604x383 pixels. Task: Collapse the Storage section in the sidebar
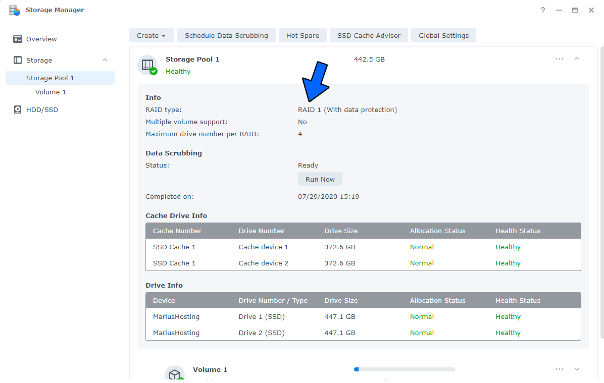coord(105,60)
